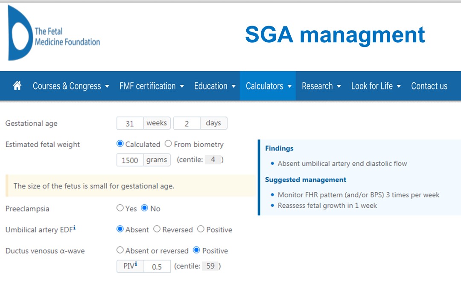Screen dimensions: 461x307
Task: Set Preeclampsia to Yes
Action: (x=120, y=208)
